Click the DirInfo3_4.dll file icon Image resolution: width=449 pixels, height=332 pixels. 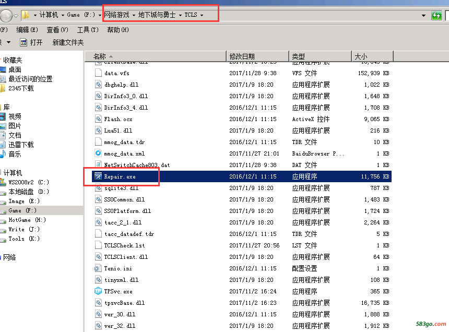point(98,108)
